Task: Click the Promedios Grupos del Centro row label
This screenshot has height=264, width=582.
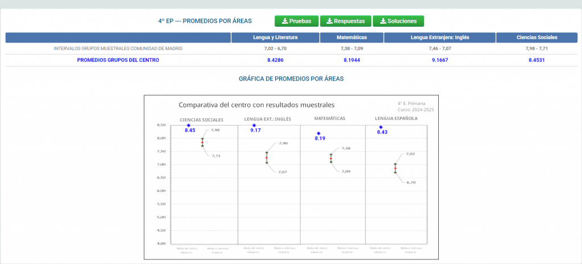Action: click(x=118, y=60)
